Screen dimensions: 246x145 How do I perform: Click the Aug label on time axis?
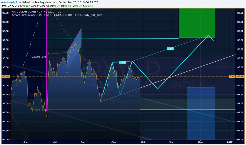83,142
